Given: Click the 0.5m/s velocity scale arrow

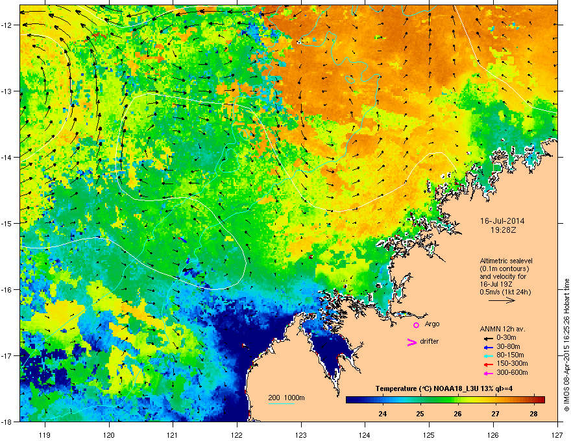Looking at the screenshot, I should pos(502,300).
